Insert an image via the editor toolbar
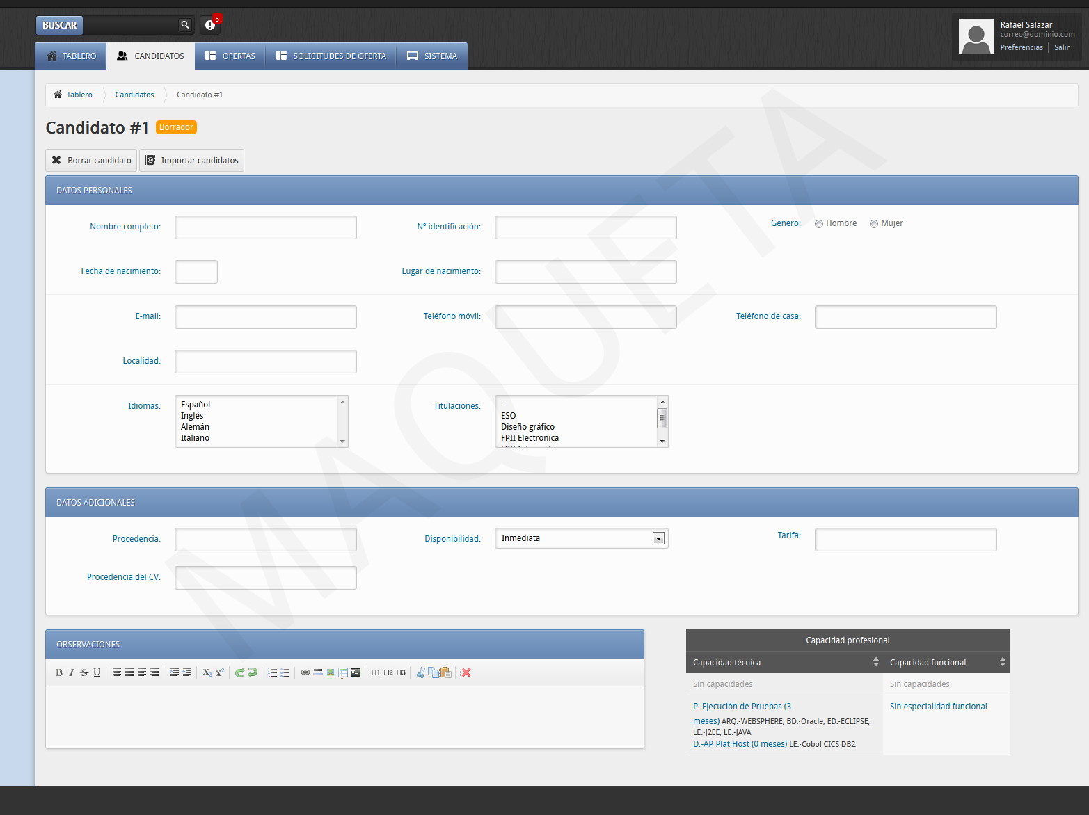This screenshot has height=815, width=1089. [x=331, y=672]
